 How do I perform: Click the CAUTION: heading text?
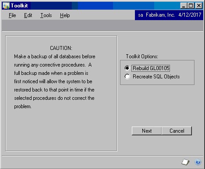(61, 48)
